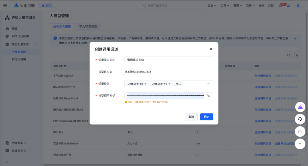Screen dimensions: 308x166
Task: Focus the 调用渠道名称 input field
Action: point(169,60)
